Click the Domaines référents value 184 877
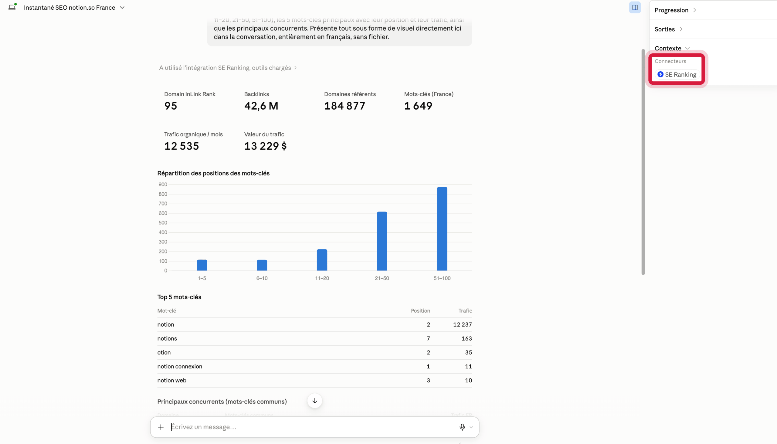 tap(344, 106)
